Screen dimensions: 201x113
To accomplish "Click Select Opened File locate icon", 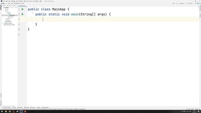I will coord(8,6).
